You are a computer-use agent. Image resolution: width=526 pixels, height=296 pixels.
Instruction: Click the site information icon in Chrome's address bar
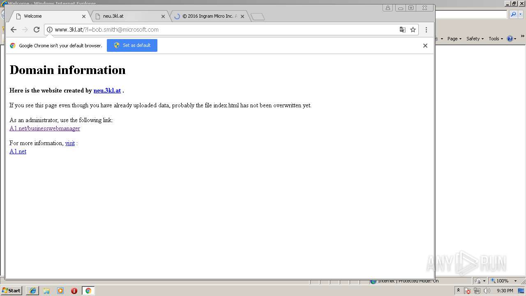click(x=50, y=30)
